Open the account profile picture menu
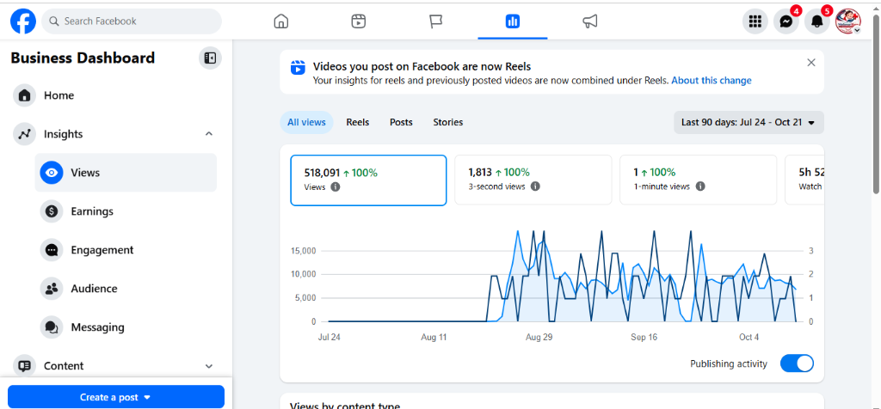 point(847,21)
